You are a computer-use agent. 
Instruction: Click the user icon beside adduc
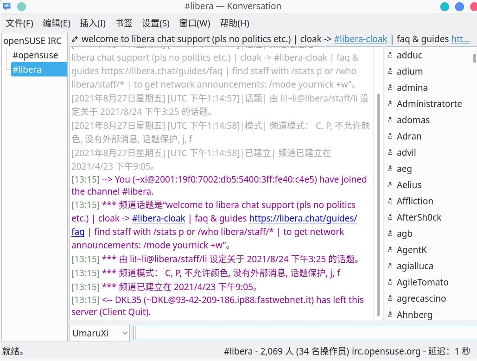pyautogui.click(x=390, y=55)
